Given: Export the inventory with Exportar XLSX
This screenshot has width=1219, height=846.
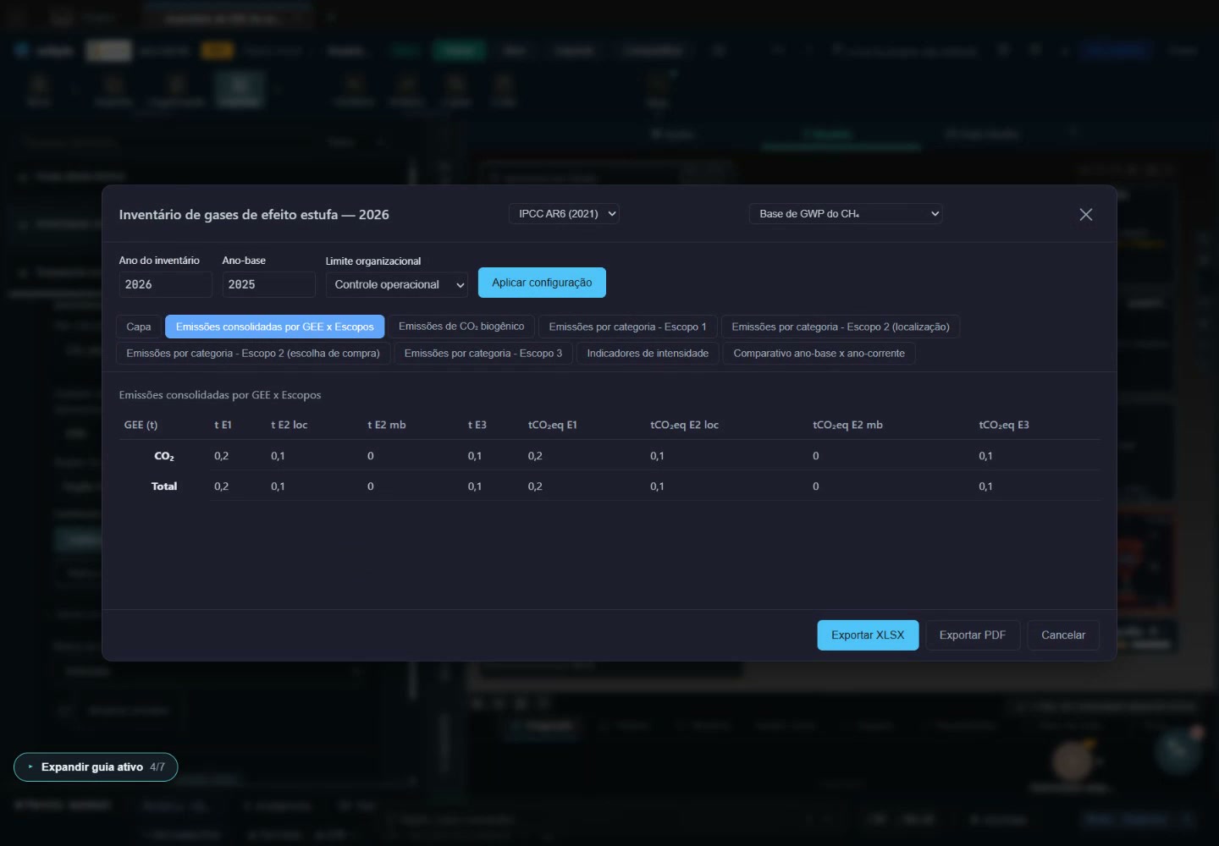Looking at the screenshot, I should point(868,635).
